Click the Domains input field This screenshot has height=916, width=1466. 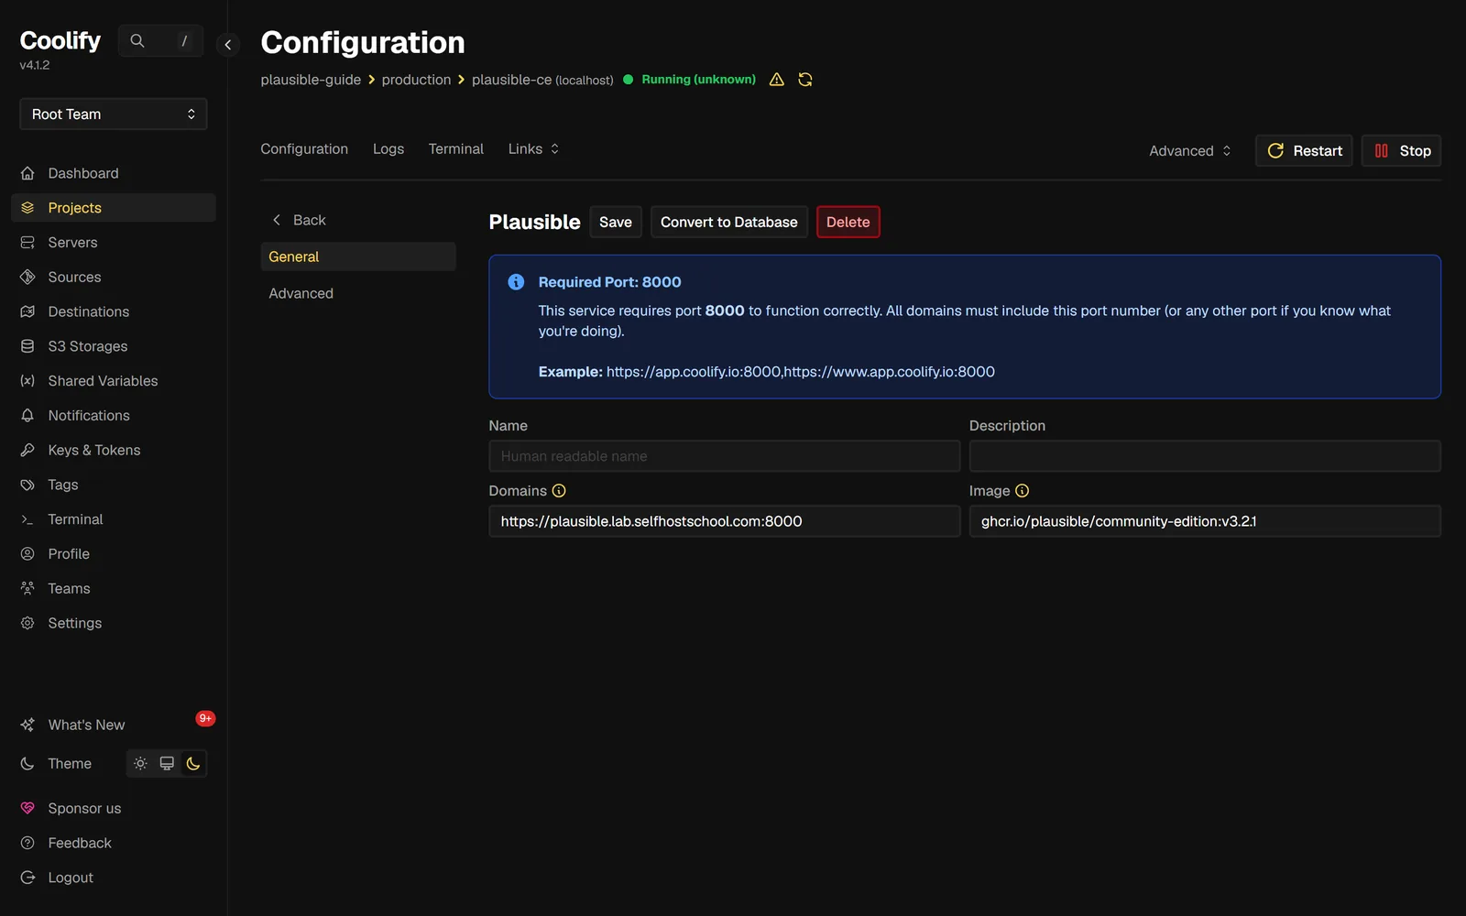click(x=725, y=521)
